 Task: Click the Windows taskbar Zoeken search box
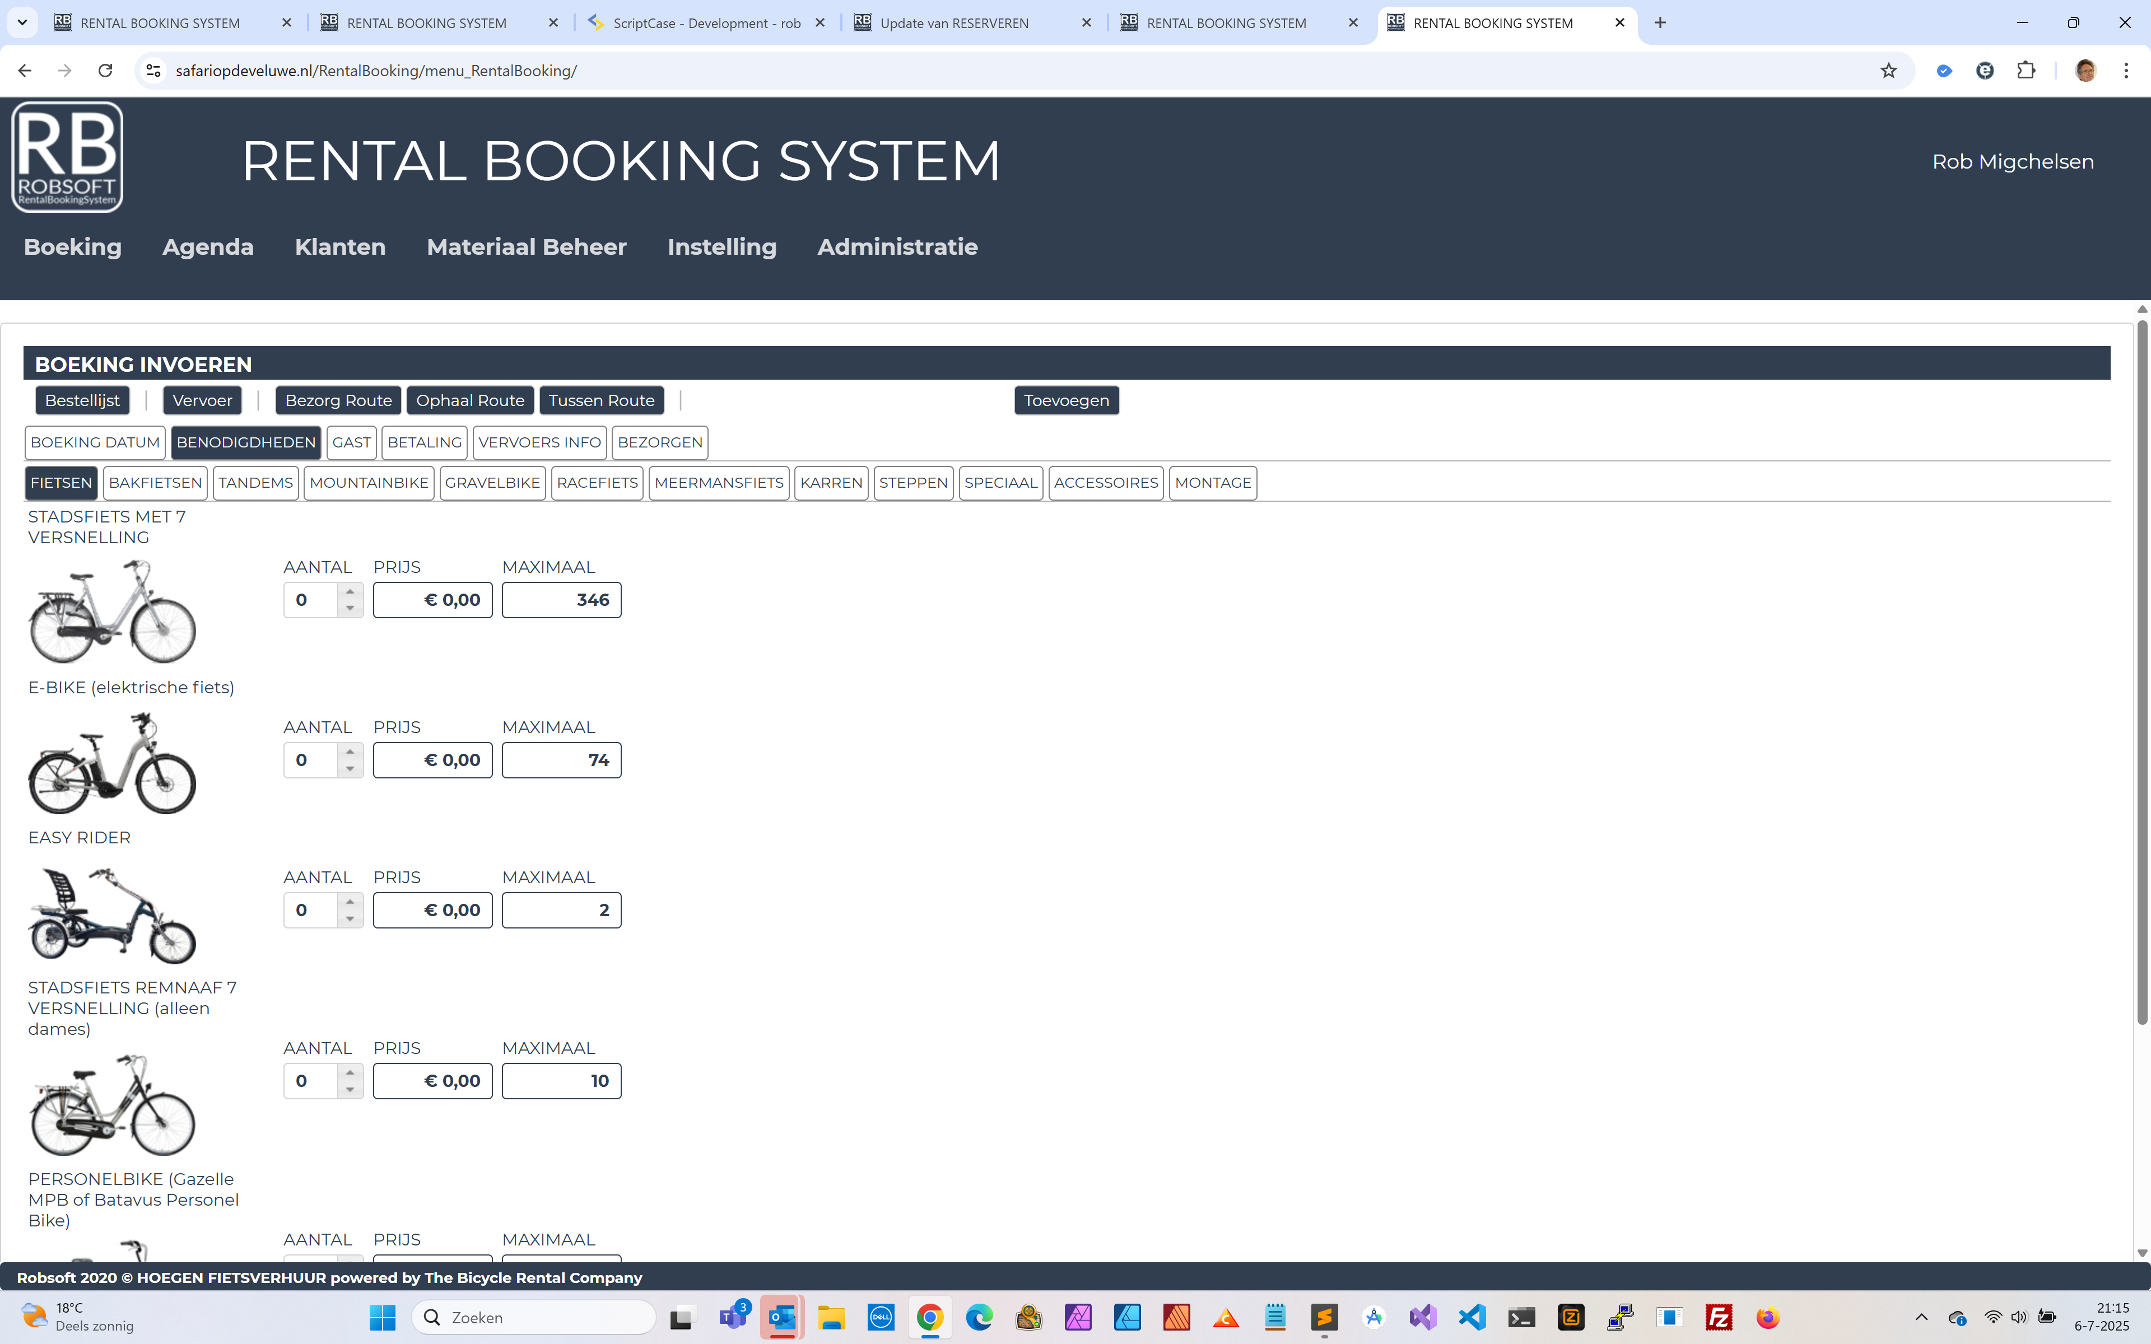click(x=533, y=1317)
